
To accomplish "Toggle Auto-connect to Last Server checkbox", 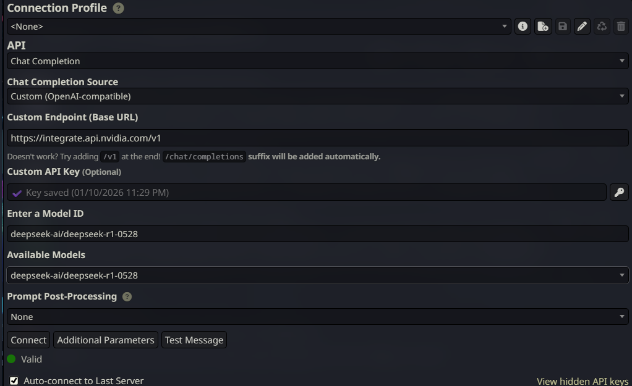I will click(14, 380).
